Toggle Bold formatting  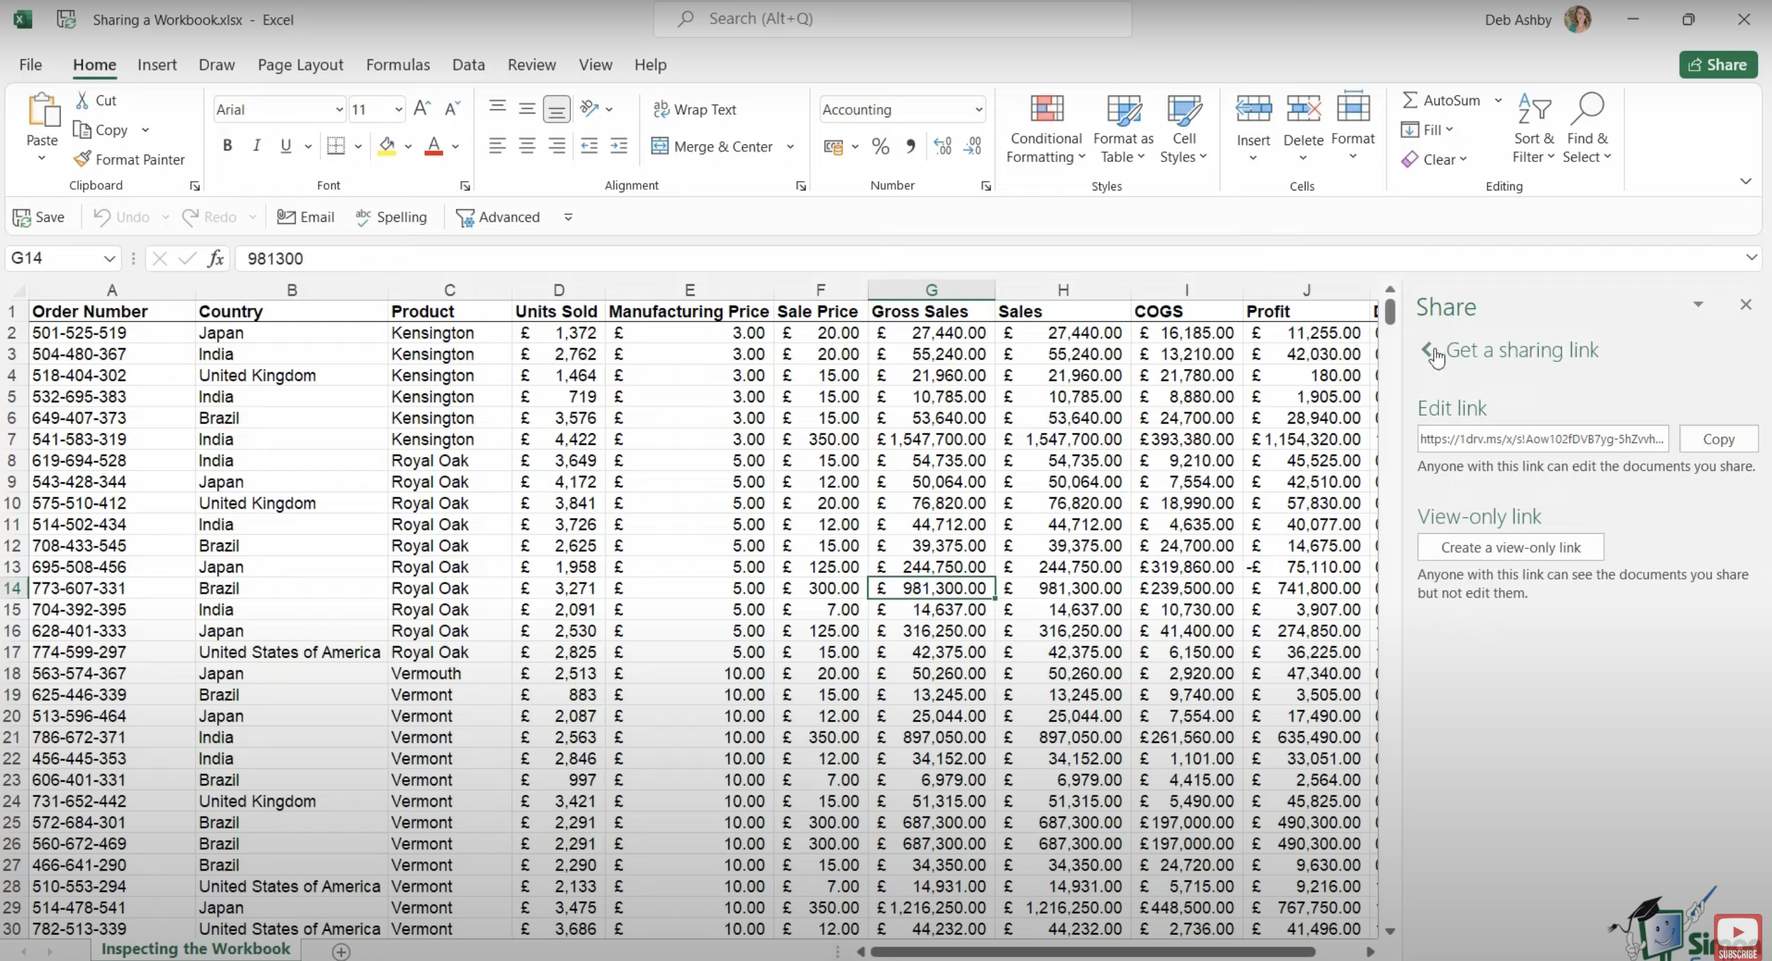(227, 146)
